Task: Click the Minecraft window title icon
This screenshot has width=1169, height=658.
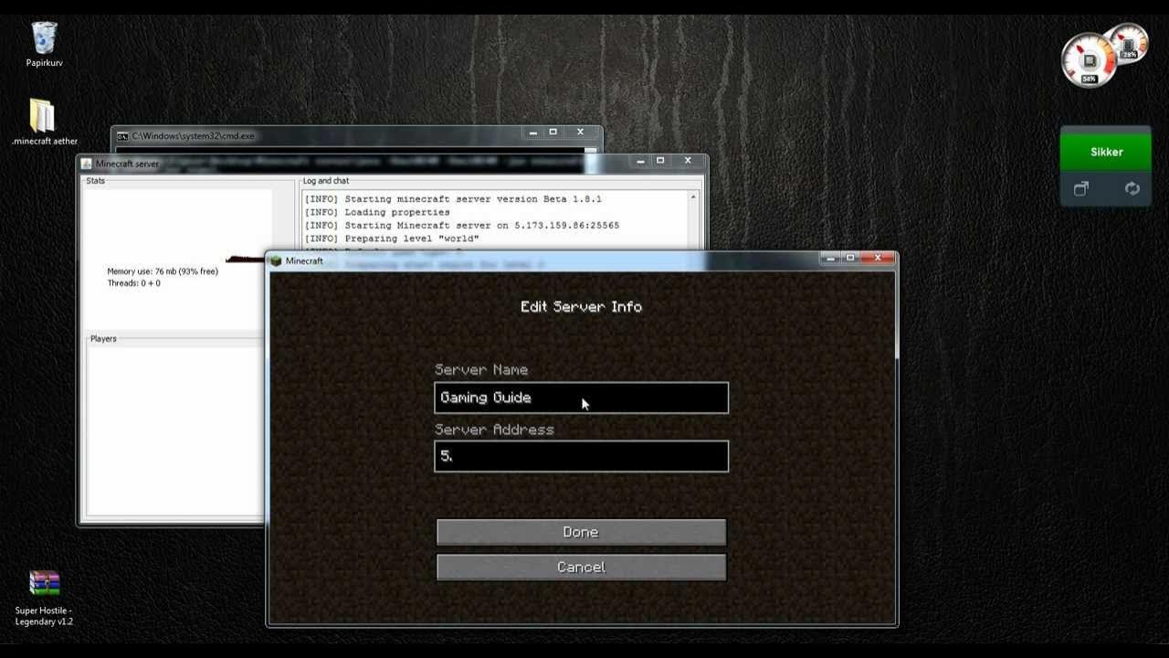Action: [276, 261]
